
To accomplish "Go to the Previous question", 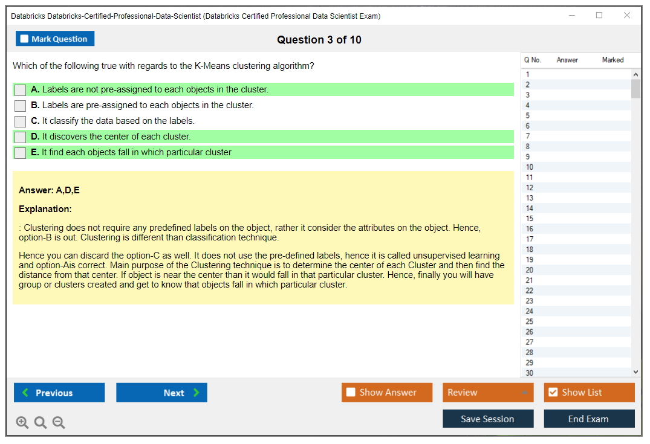I will (59, 393).
